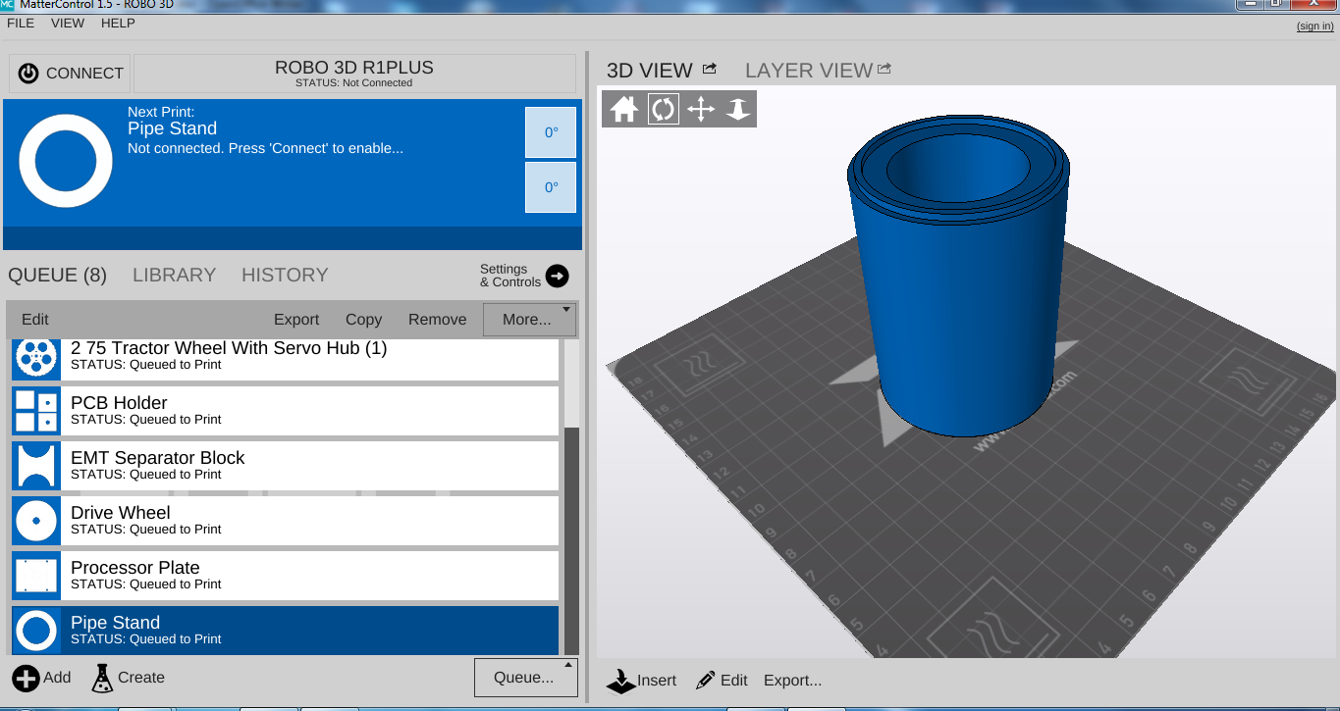Click Export... below the 3D view

click(793, 681)
